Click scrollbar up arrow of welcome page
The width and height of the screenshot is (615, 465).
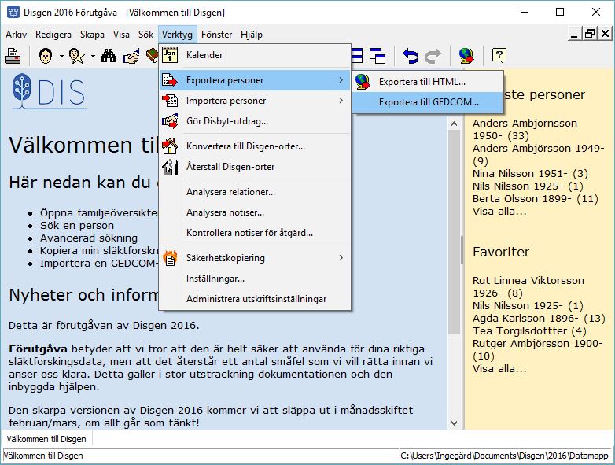click(455, 124)
